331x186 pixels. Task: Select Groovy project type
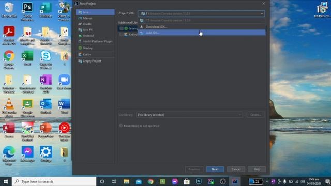click(95, 48)
